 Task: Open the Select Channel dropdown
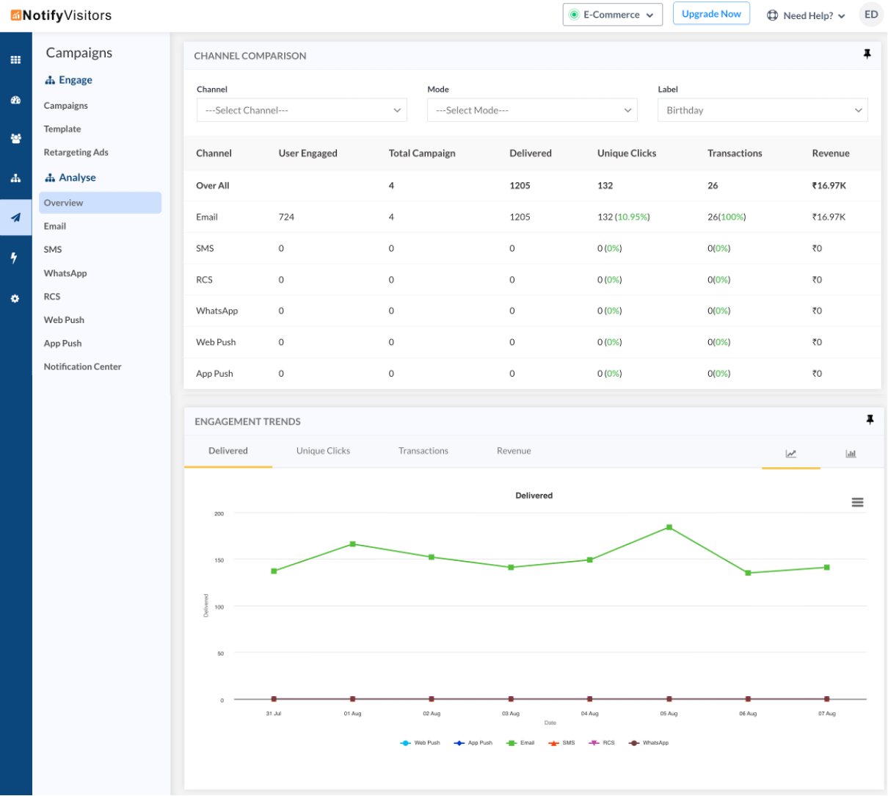(302, 110)
